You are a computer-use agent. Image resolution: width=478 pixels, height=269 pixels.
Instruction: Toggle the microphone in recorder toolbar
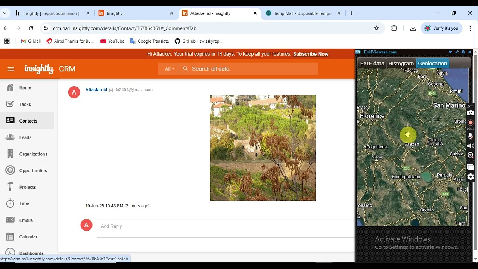(x=471, y=136)
